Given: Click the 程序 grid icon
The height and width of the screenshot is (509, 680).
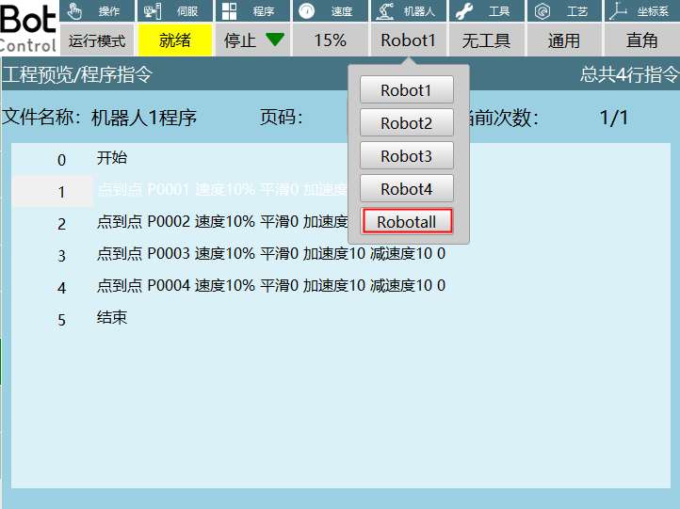Looking at the screenshot, I should [230, 11].
